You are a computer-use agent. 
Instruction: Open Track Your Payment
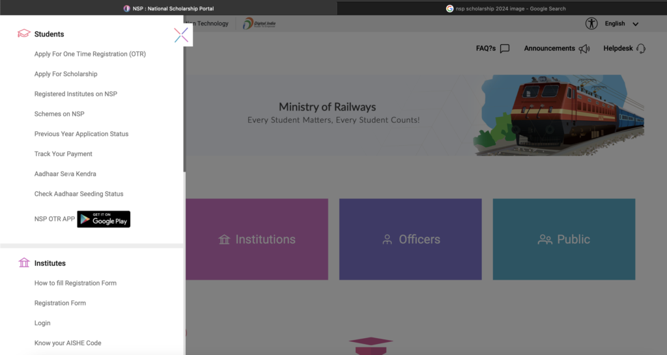coord(63,153)
